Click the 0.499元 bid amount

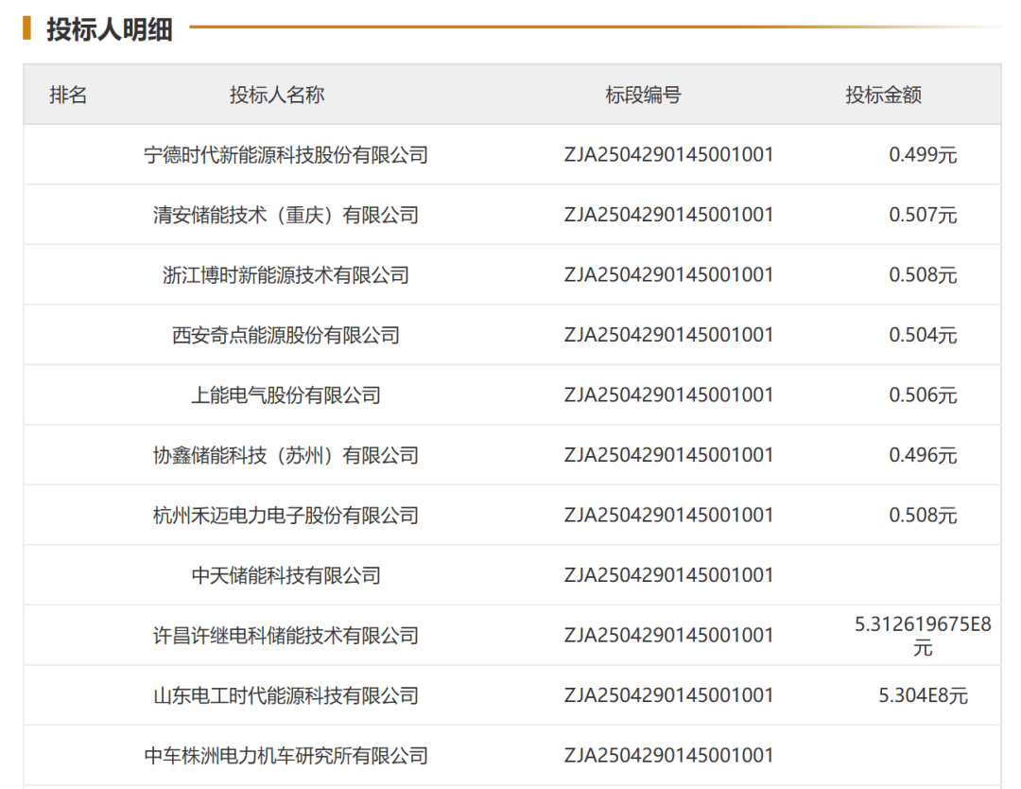[923, 155]
